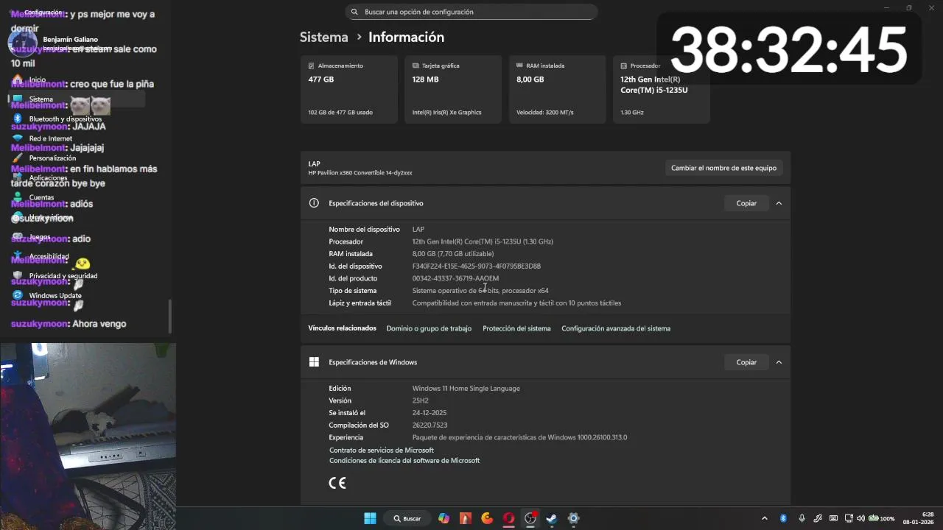
Task: Click the battery 100% tray indicator
Action: [881, 518]
